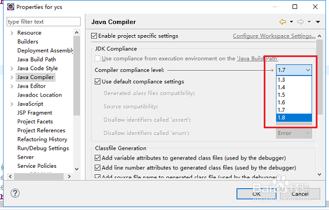
Task: Uncheck Enable project specific settings
Action: click(x=94, y=36)
